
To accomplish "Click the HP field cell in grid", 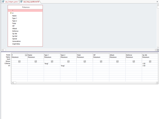I will coord(101,55).
